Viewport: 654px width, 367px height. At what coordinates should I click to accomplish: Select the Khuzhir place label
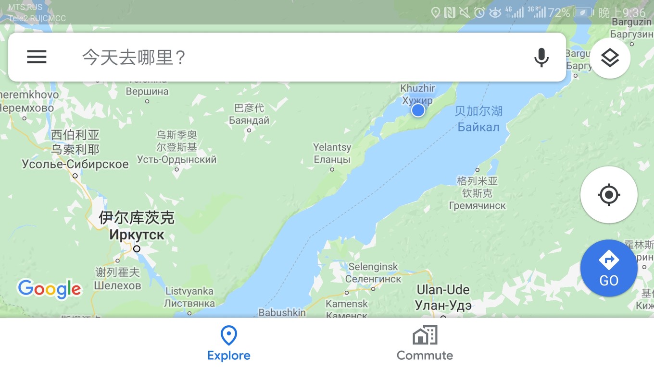pos(417,88)
